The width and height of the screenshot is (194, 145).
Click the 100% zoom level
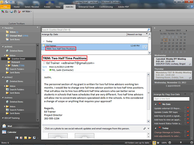click(164, 143)
